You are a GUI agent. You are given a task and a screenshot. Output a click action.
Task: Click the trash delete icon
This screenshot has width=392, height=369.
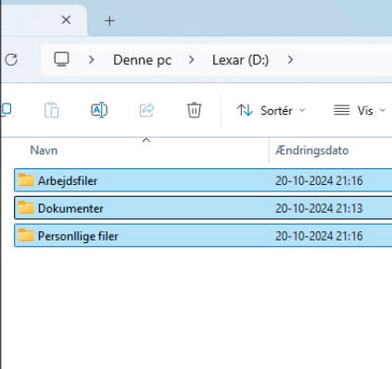coord(194,110)
